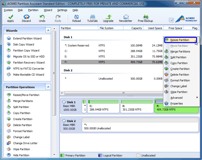
Task: Choose Merge Partitions in context menu
Action: (x=181, y=51)
